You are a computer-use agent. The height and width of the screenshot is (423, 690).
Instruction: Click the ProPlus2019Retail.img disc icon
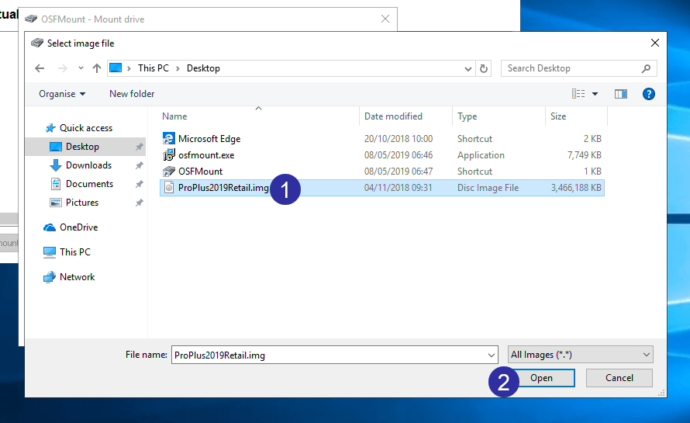pos(168,188)
